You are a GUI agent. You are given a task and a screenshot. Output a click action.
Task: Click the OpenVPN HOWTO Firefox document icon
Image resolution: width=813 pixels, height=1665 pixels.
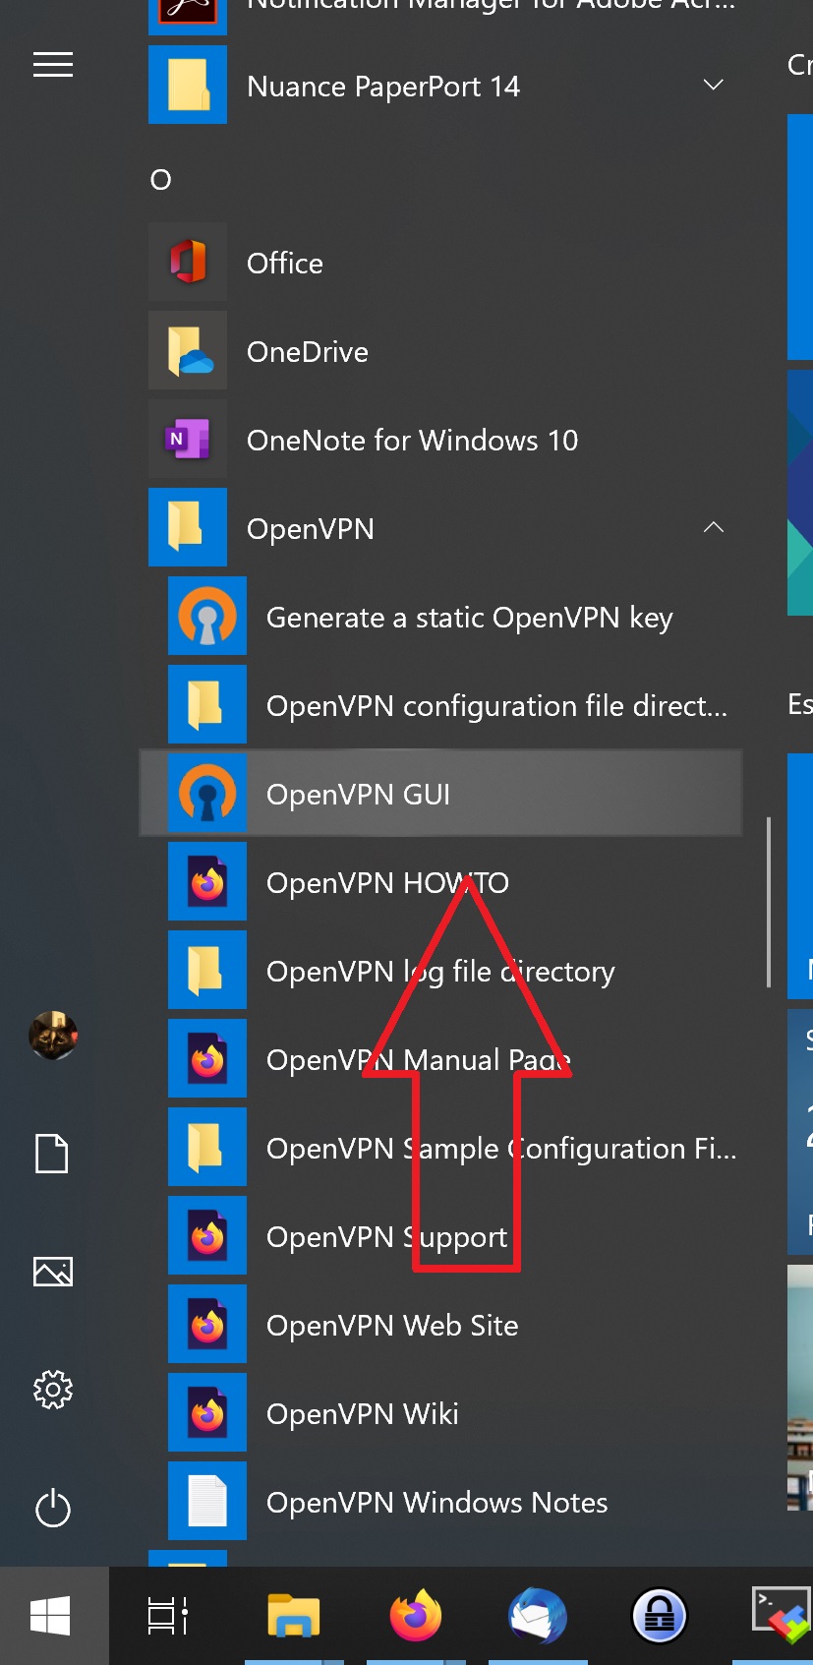[x=207, y=881]
